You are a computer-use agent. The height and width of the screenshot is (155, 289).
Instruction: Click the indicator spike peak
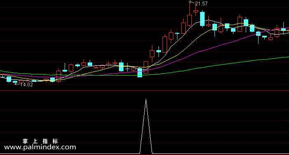[x=146, y=100]
